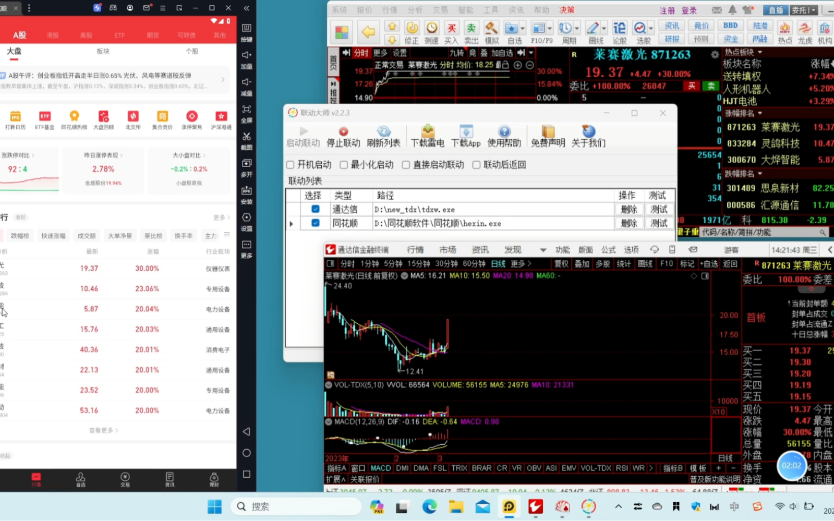834x521 pixels.
Task: Toggle lock icon on 同花顺 intraday chart
Action: (505, 65)
